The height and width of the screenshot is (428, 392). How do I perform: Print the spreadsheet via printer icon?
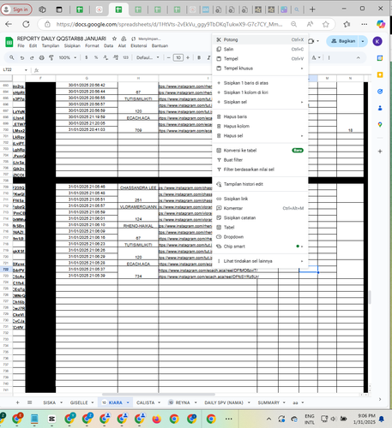point(42,57)
